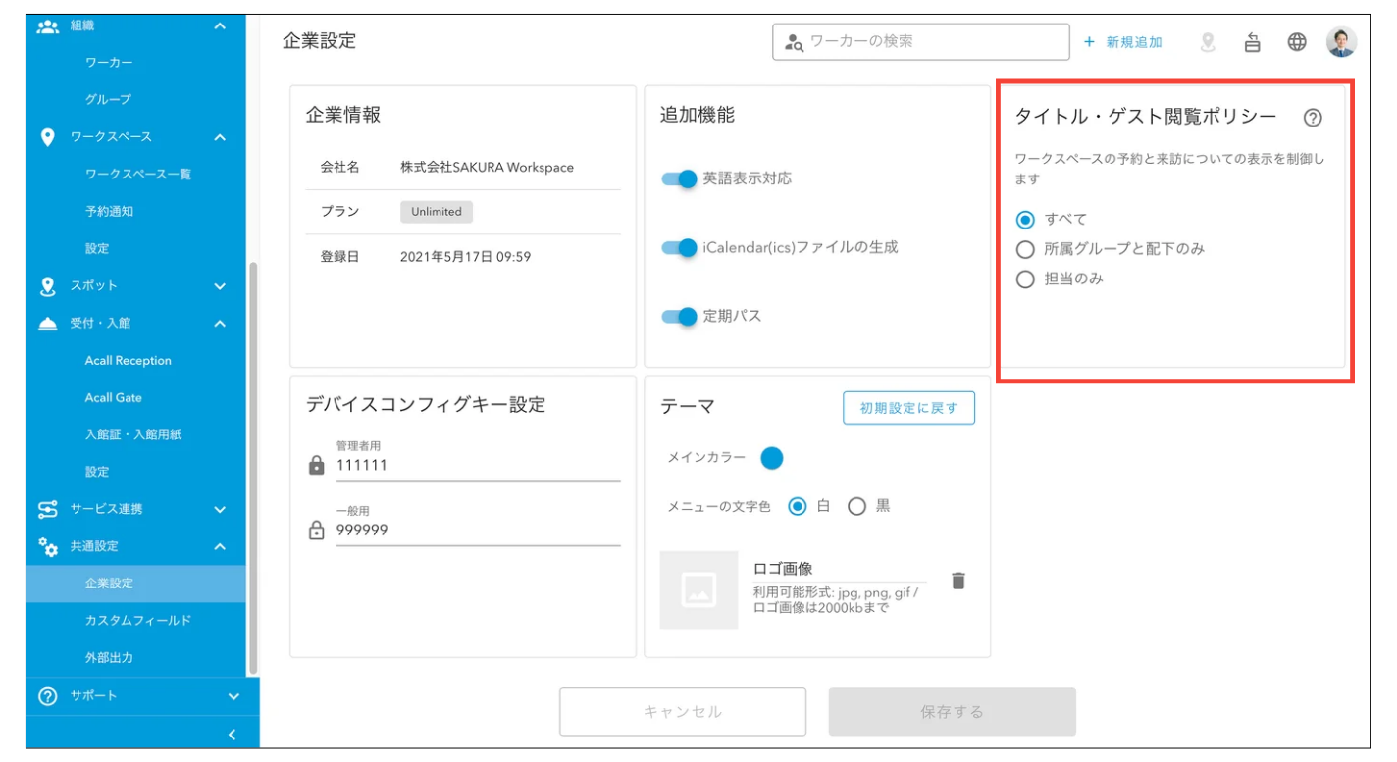Click the reception desk icon in the header

[x=1252, y=42]
